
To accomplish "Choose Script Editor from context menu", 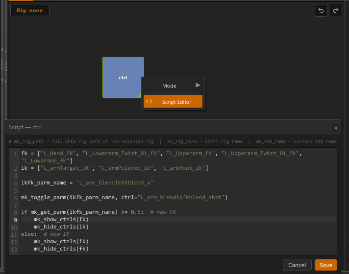I will [x=173, y=102].
